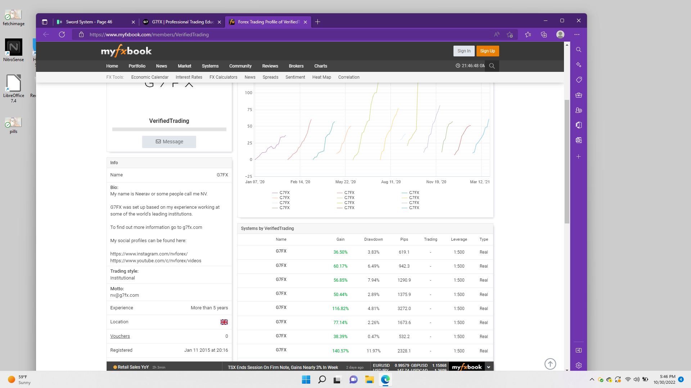
Task: Open Edge Settings and more ellipsis menu
Action: point(577,34)
